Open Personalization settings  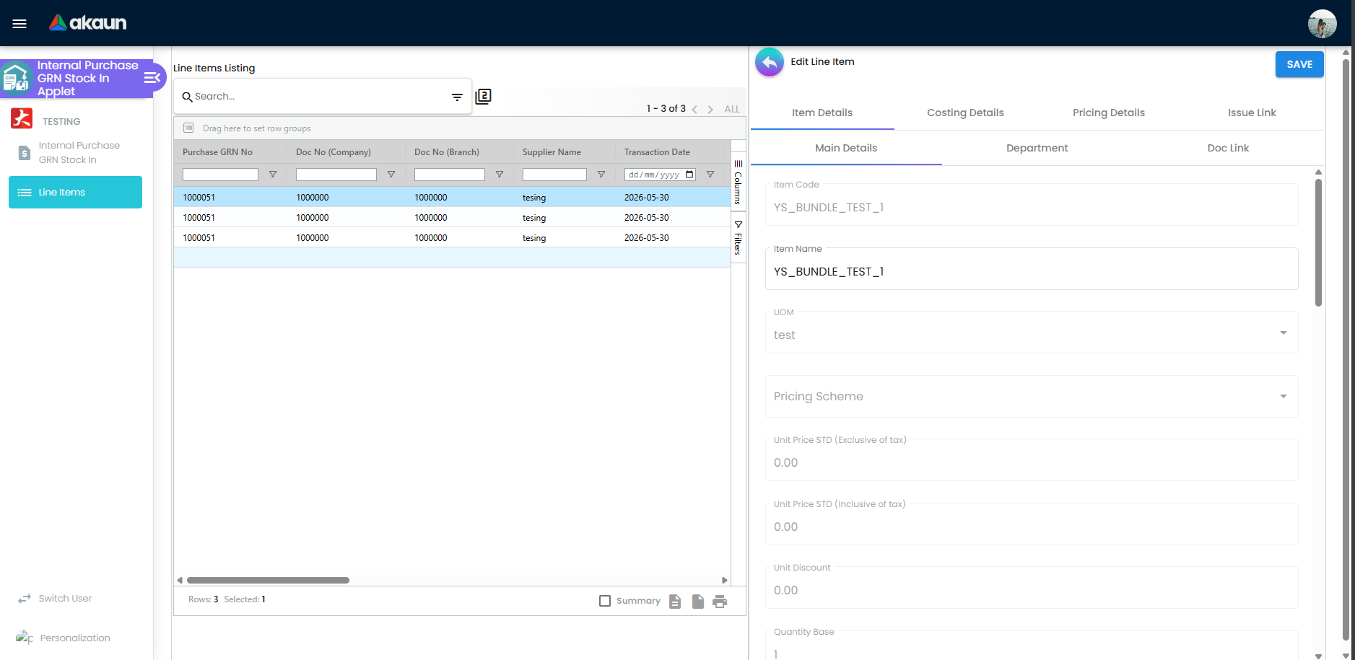click(x=64, y=638)
